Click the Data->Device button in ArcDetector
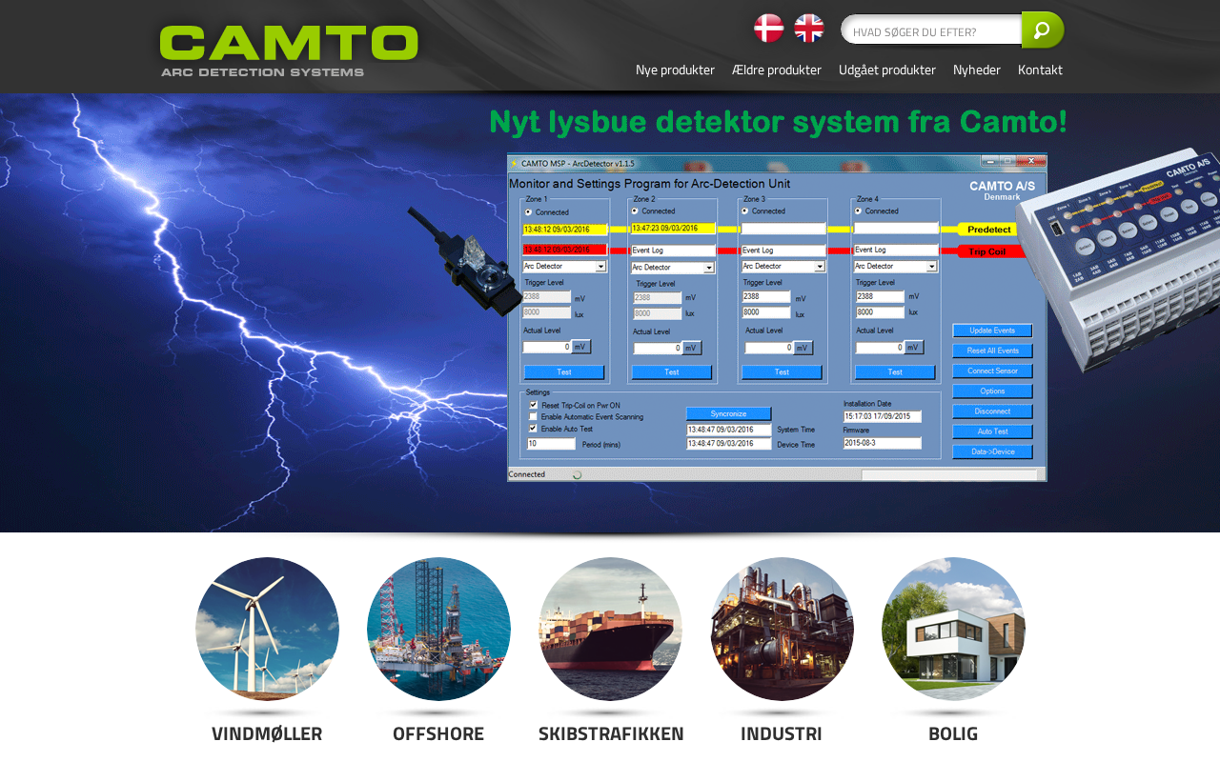This screenshot has width=1220, height=762. click(x=992, y=451)
